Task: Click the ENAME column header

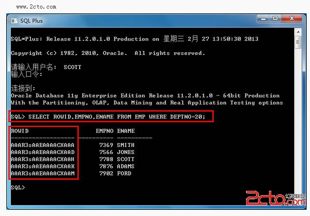Action: click(126, 131)
